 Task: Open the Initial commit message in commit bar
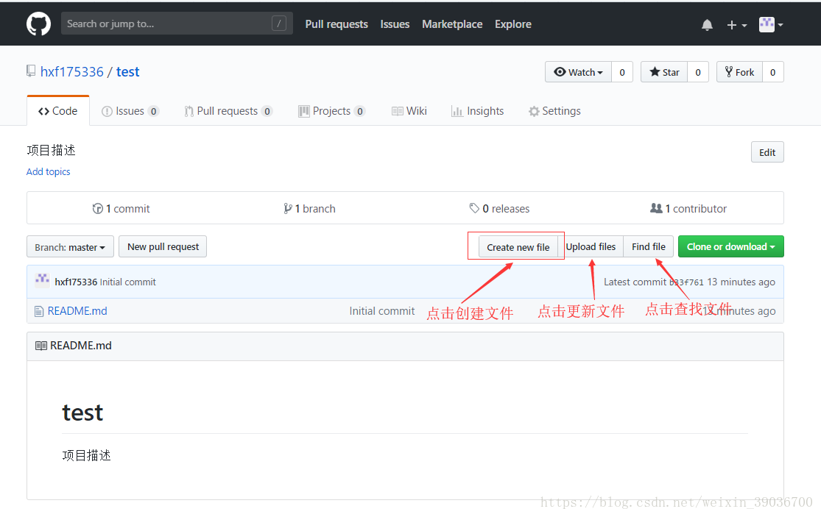click(x=128, y=282)
